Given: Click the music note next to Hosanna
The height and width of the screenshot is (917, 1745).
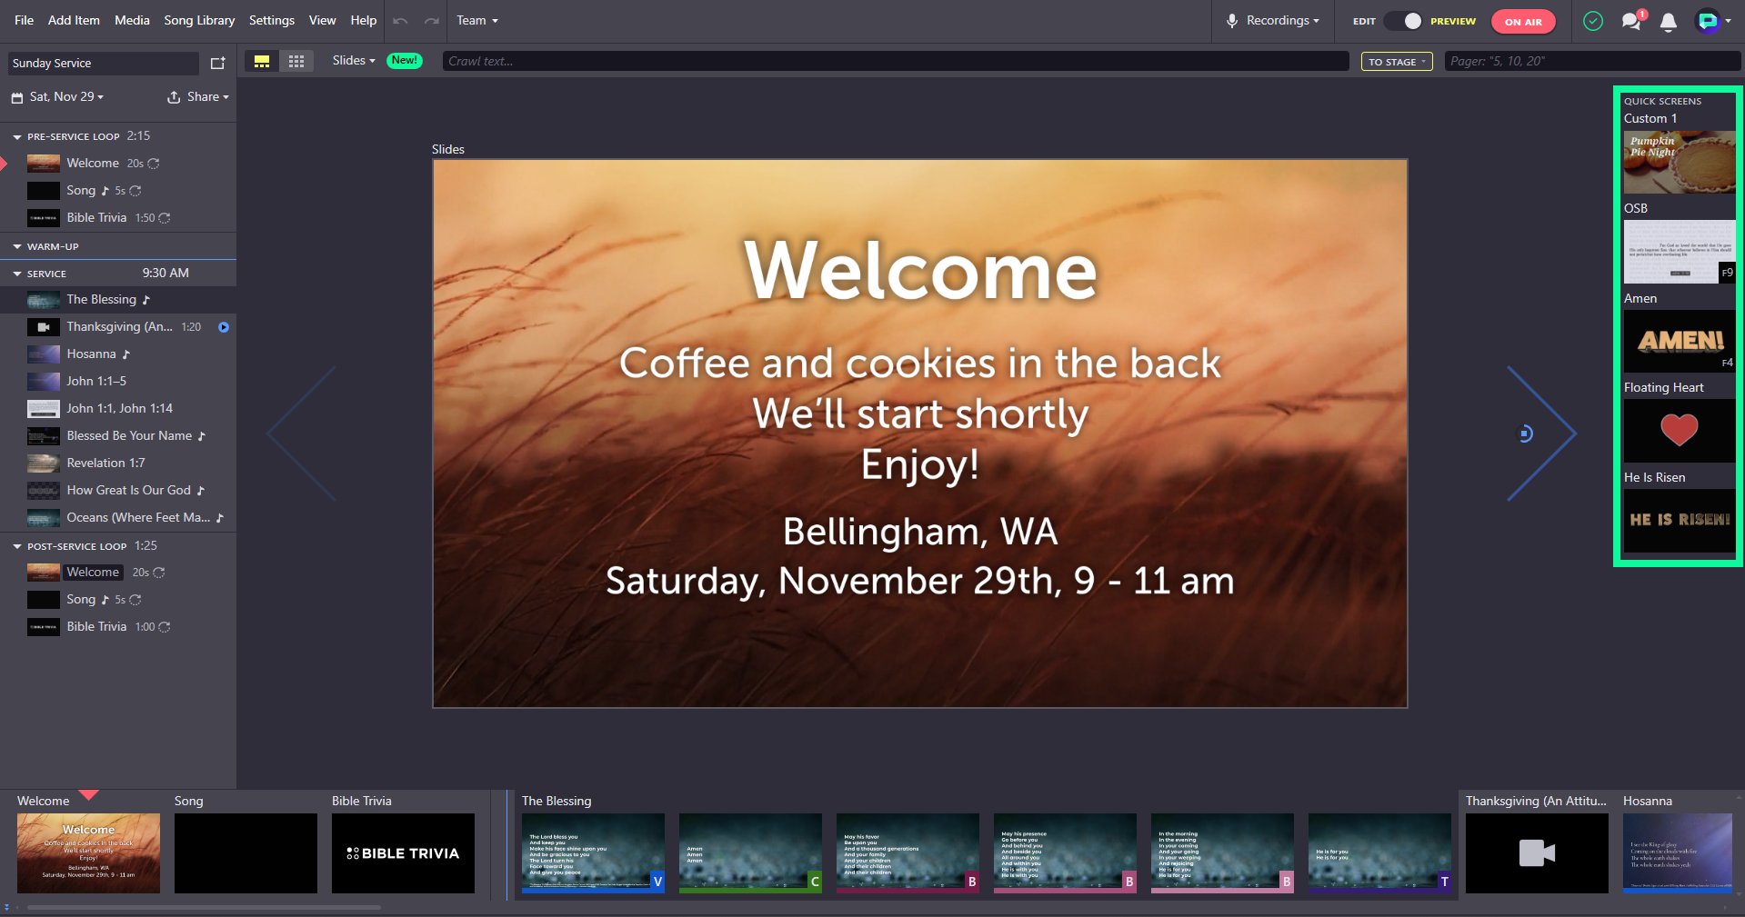Looking at the screenshot, I should coord(125,354).
